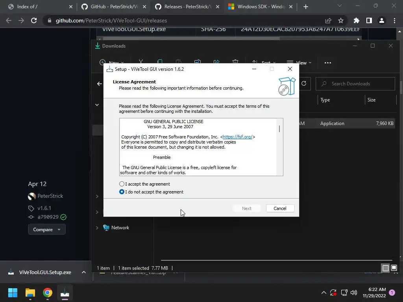Click the Share icon in Downloads toolbar
Viewport: 403px width, 302px height.
[x=216, y=62]
